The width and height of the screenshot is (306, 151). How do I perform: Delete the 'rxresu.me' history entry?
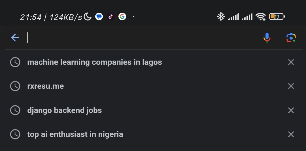click(291, 86)
